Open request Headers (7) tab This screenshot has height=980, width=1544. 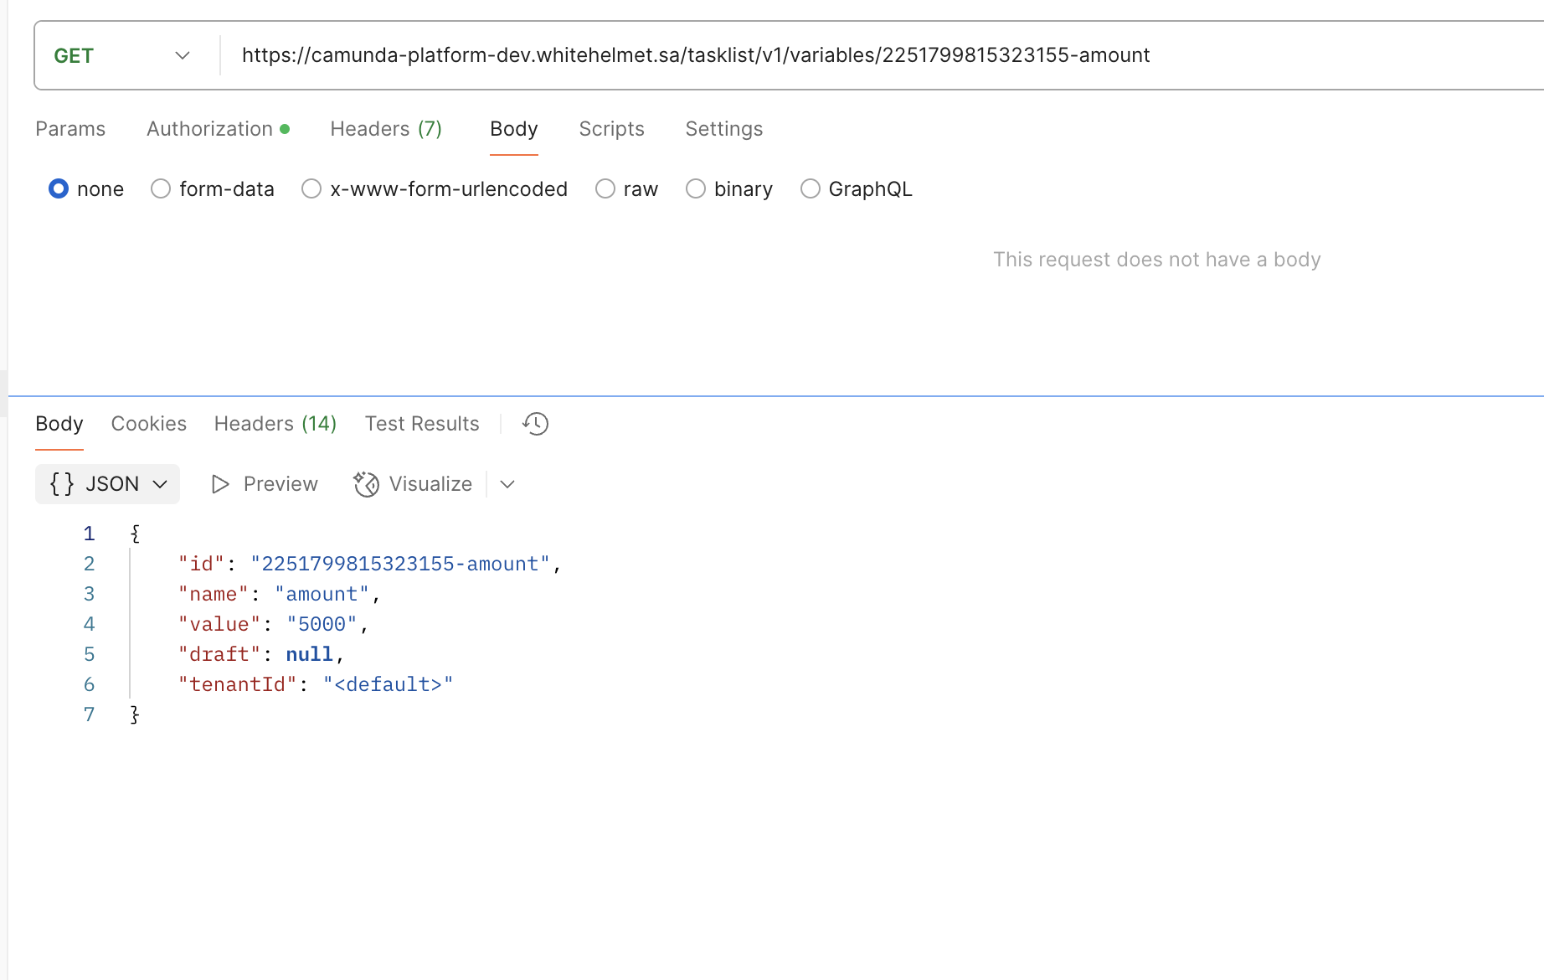coord(386,129)
